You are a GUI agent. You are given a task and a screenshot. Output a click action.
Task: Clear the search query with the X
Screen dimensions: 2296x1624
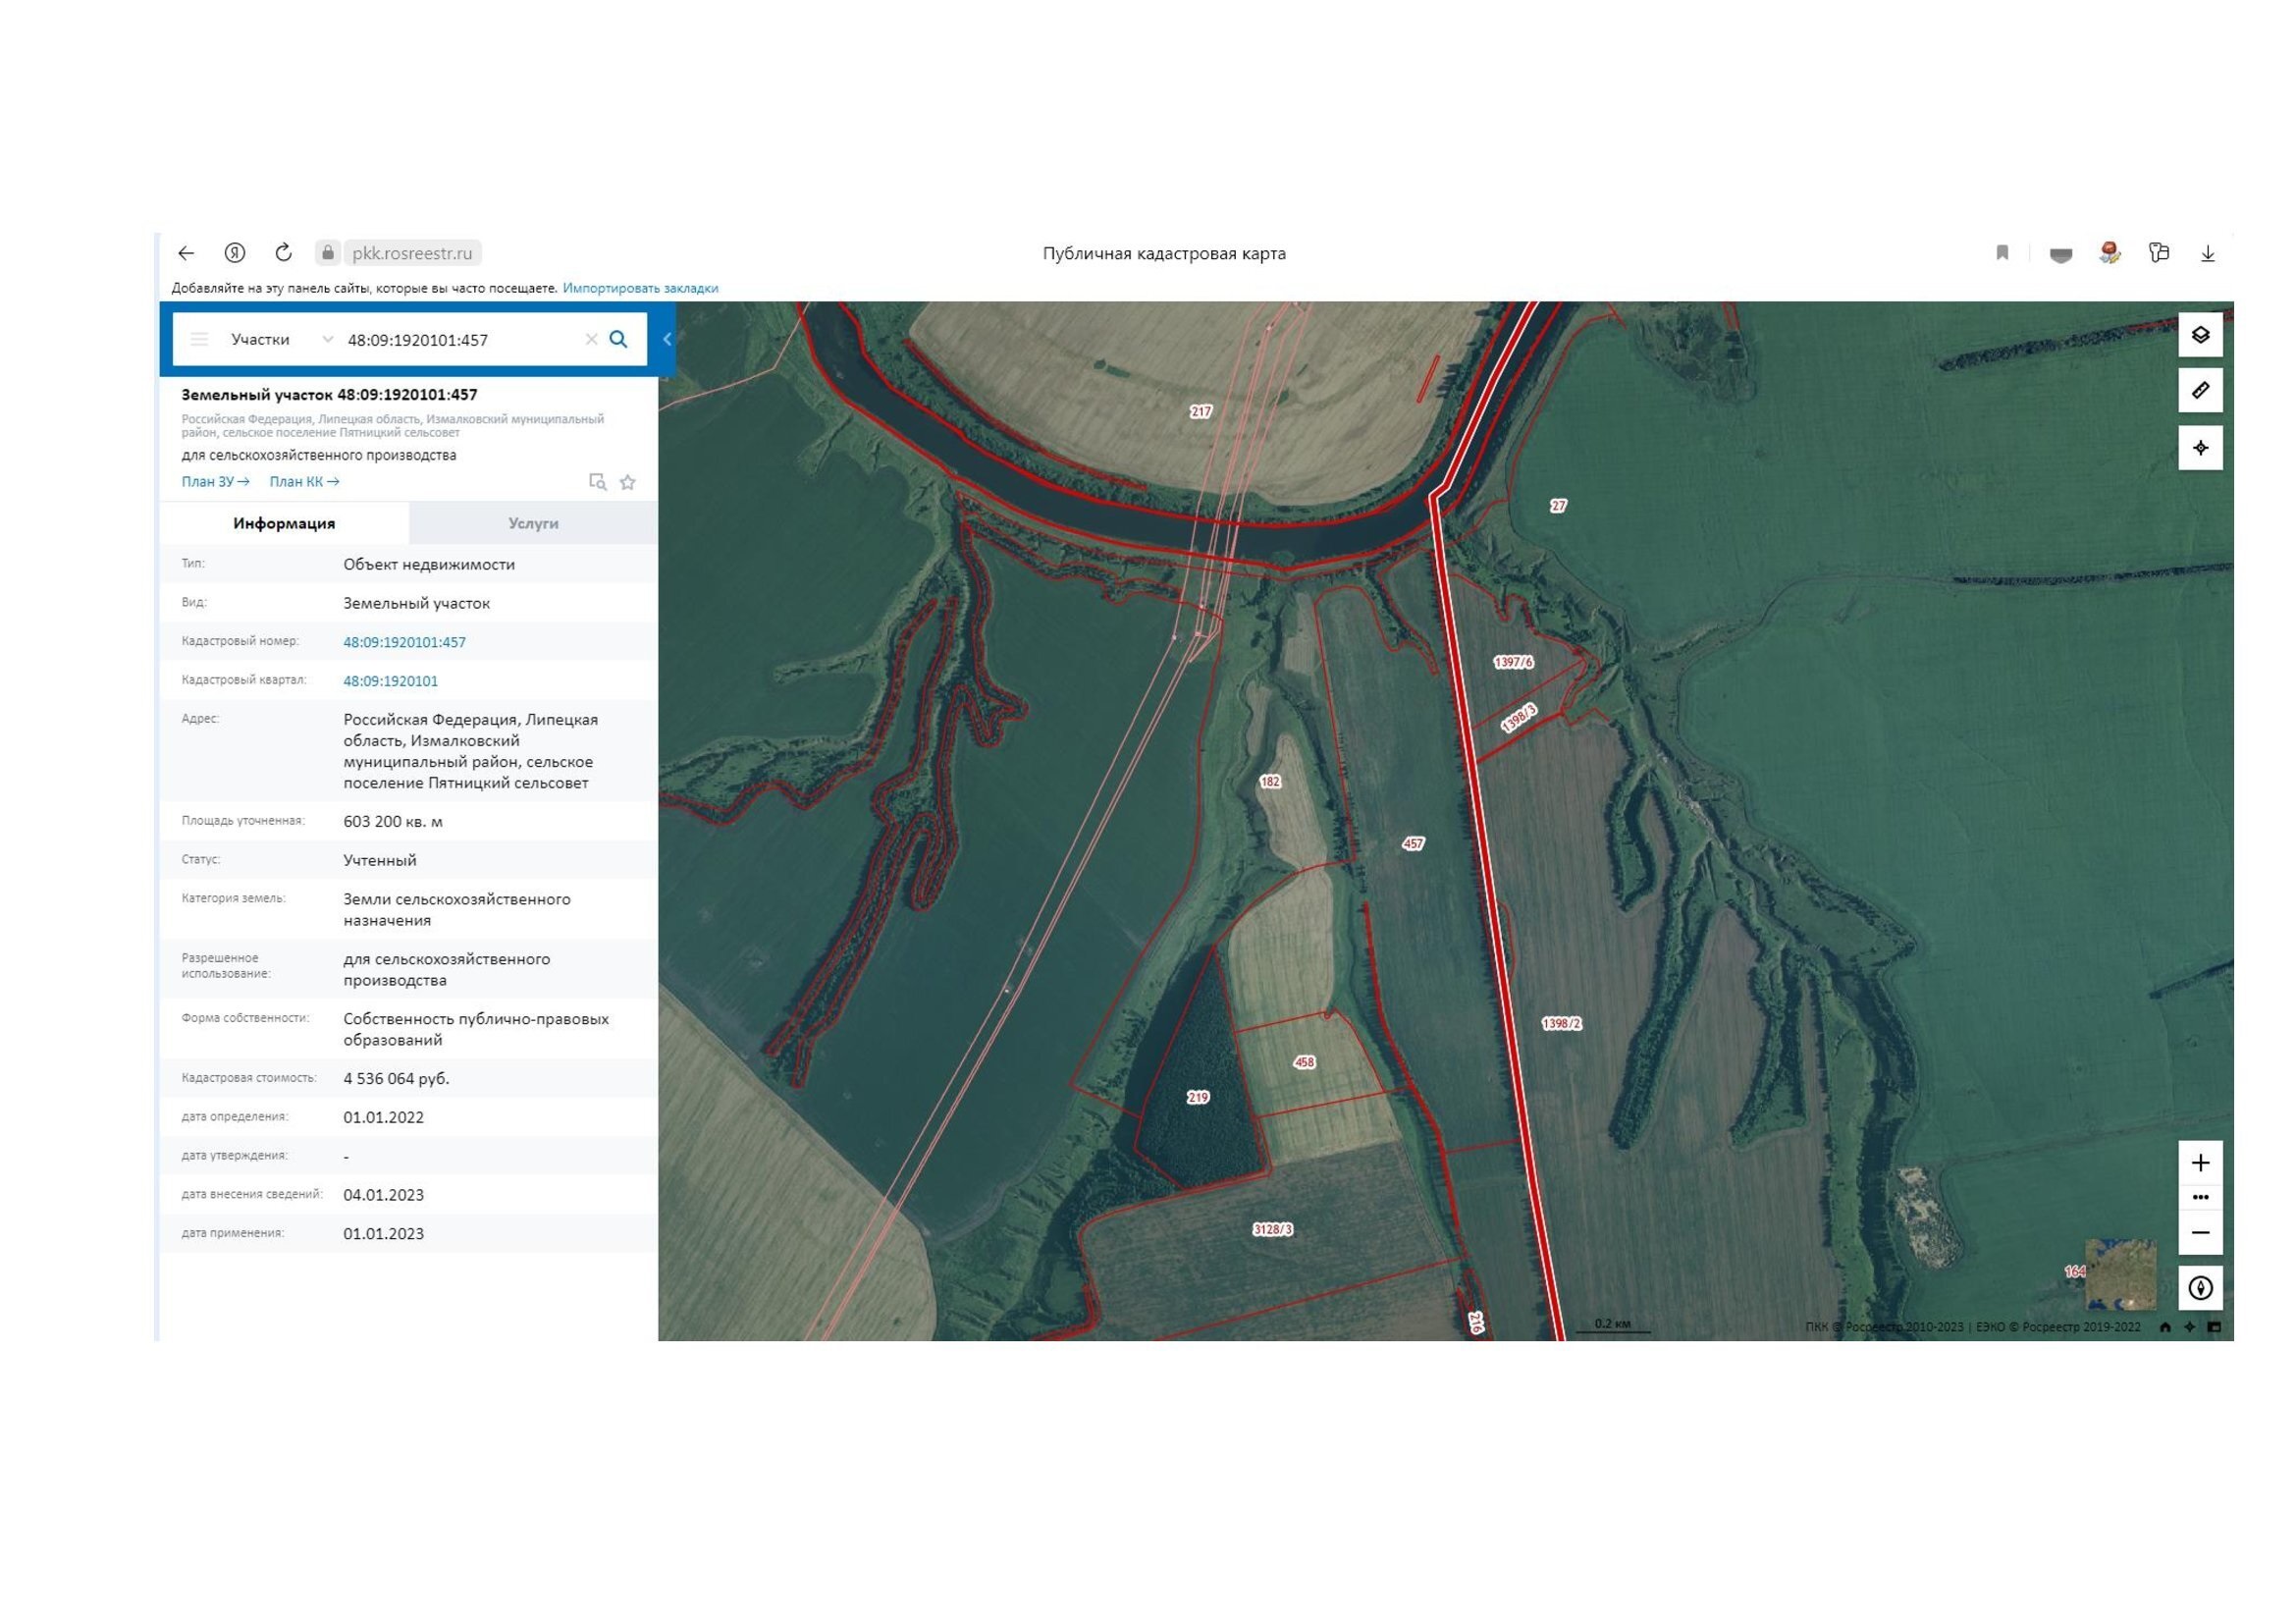click(591, 339)
